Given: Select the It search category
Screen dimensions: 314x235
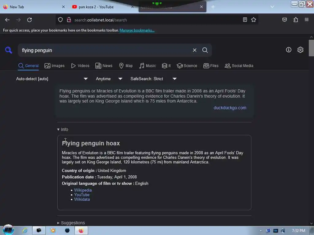Looking at the screenshot, I should click(x=166, y=66).
